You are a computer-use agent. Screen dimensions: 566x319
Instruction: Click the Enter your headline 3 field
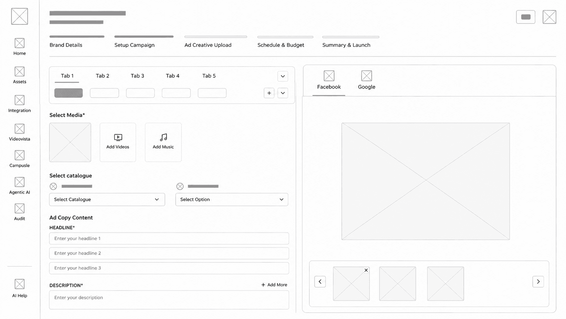click(x=169, y=268)
